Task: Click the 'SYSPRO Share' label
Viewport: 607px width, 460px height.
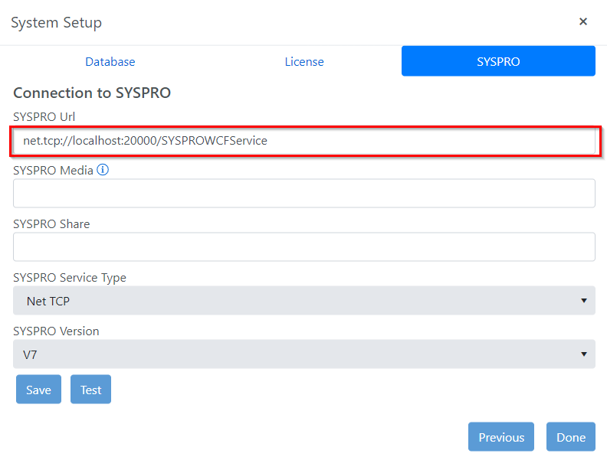Action: (51, 224)
